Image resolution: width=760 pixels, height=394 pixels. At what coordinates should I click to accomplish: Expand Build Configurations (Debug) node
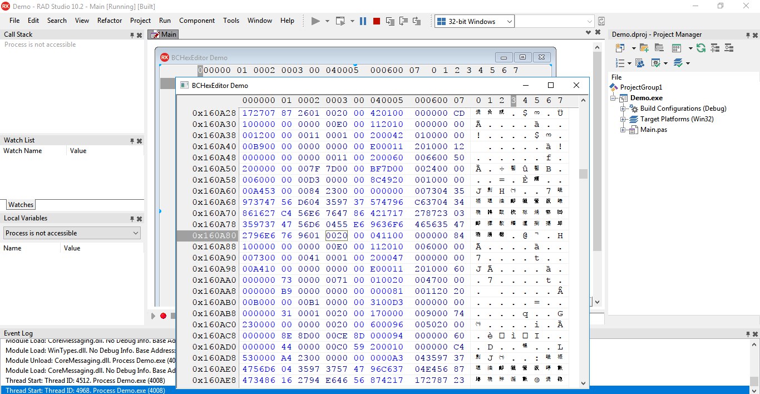(624, 109)
